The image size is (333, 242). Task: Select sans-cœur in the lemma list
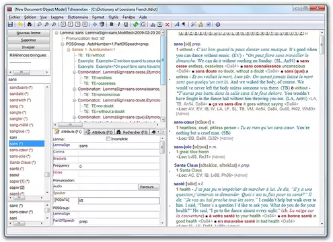(21, 150)
